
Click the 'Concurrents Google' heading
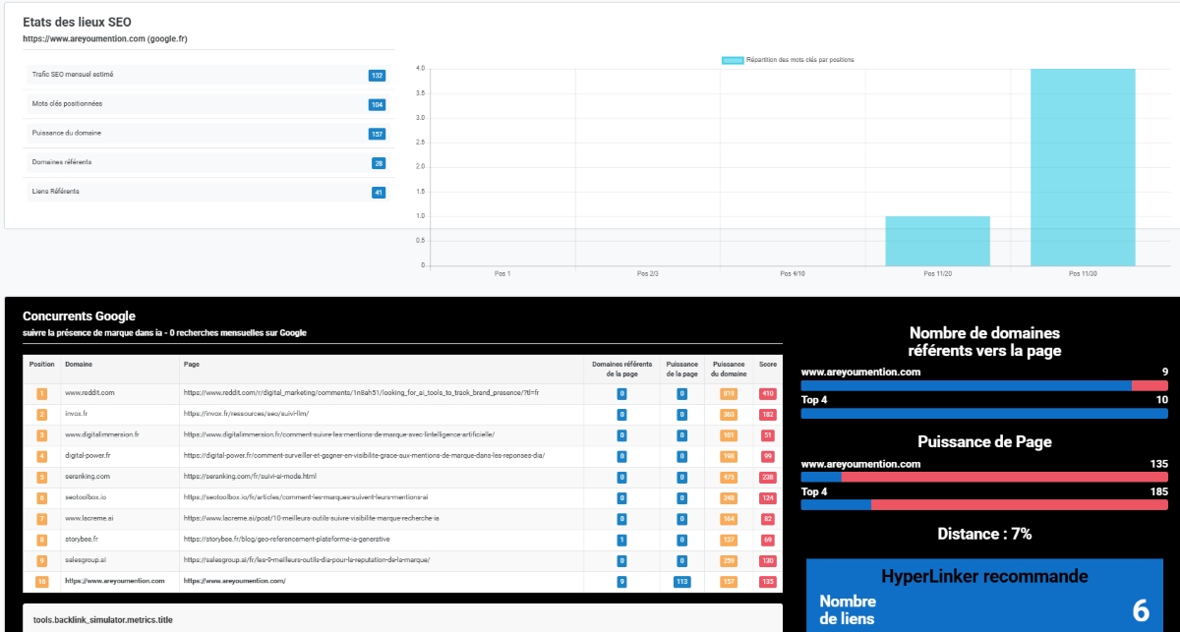(79, 316)
